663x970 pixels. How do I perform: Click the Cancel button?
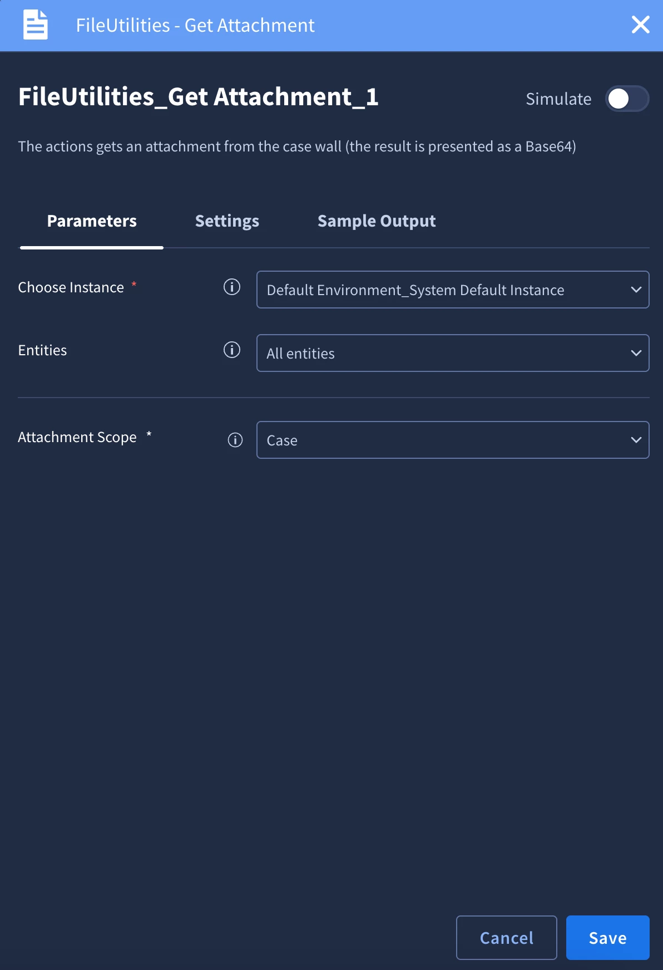click(507, 938)
